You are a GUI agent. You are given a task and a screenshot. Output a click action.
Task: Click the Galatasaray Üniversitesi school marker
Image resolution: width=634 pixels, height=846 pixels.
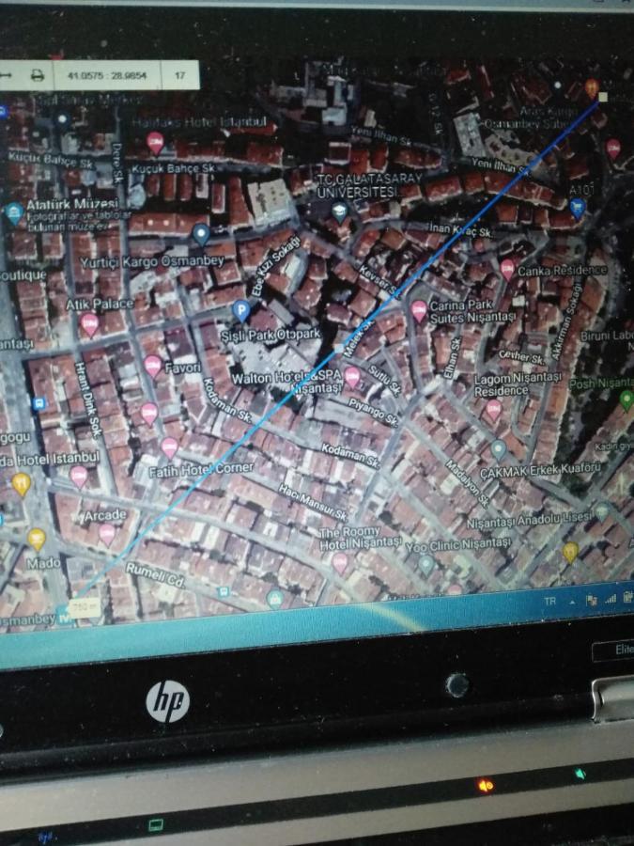[x=340, y=212]
